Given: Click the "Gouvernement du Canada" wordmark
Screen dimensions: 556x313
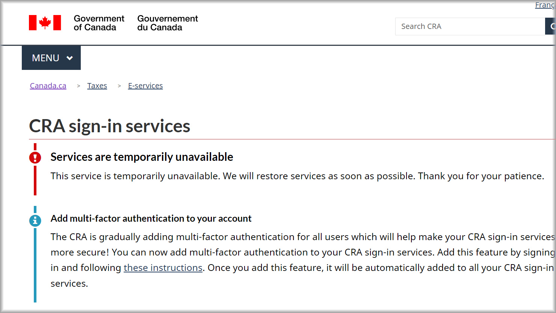Looking at the screenshot, I should tap(167, 23).
